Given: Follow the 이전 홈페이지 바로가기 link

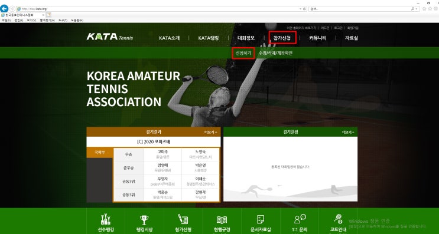Looking at the screenshot, I should tap(301, 28).
